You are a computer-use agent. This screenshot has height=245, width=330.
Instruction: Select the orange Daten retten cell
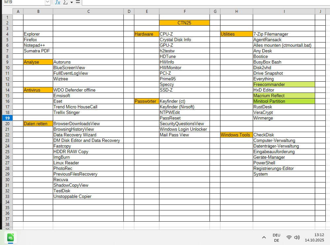(38, 124)
